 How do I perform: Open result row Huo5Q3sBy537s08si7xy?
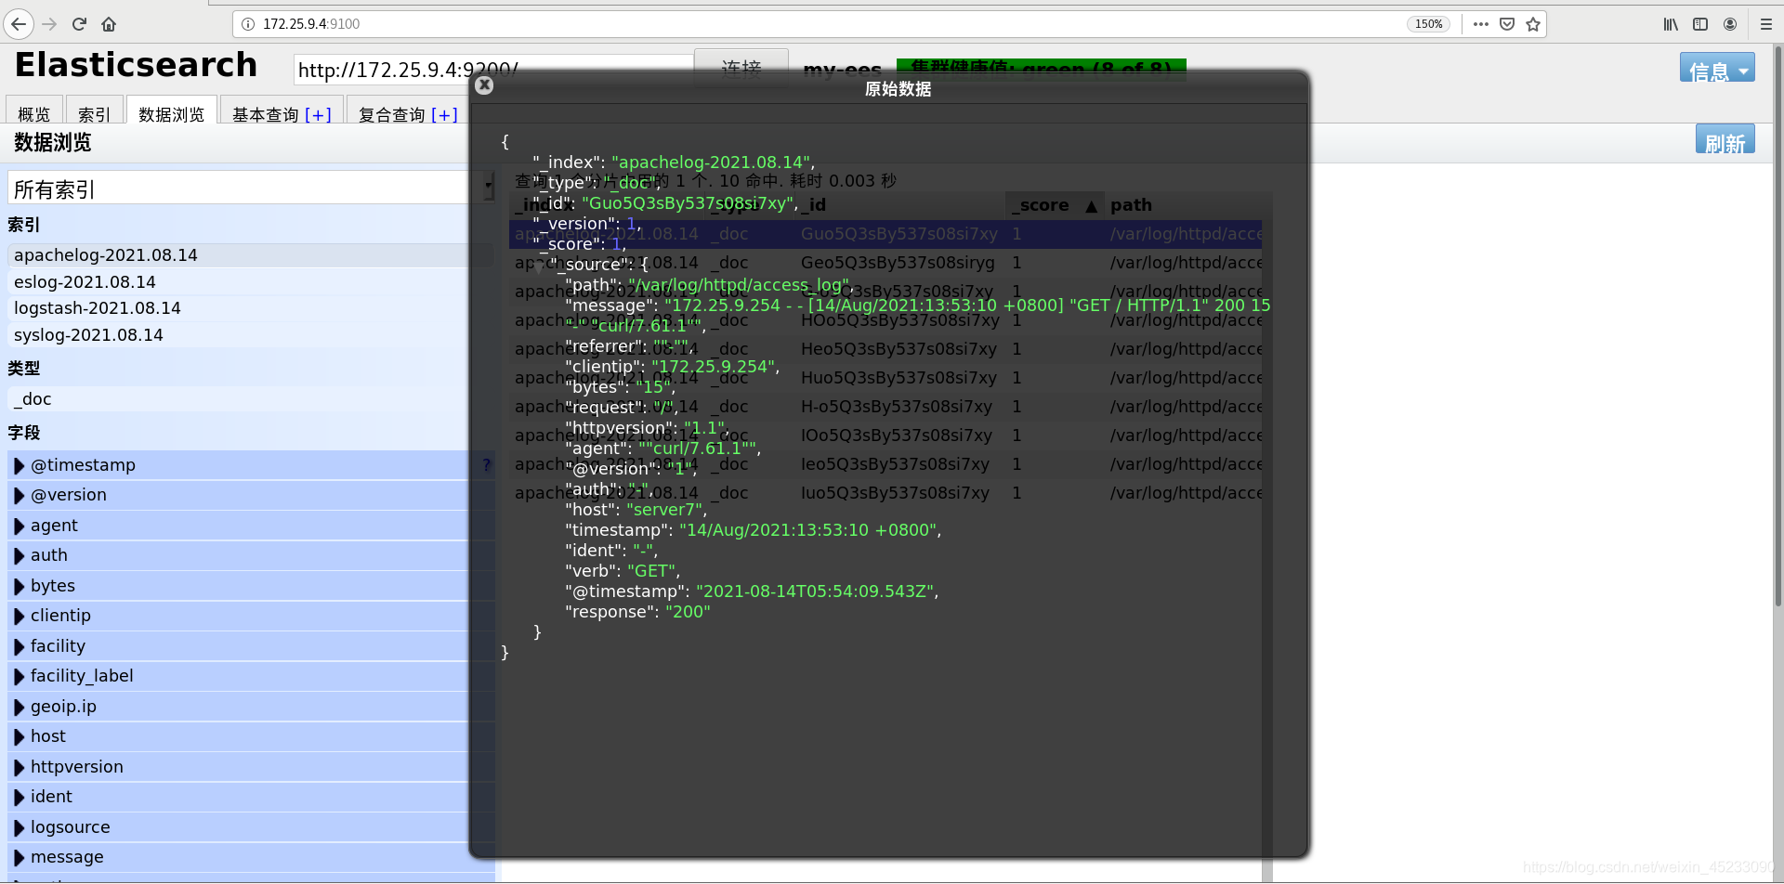[x=885, y=378]
